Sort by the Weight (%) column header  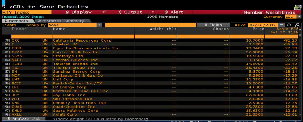[163, 29]
